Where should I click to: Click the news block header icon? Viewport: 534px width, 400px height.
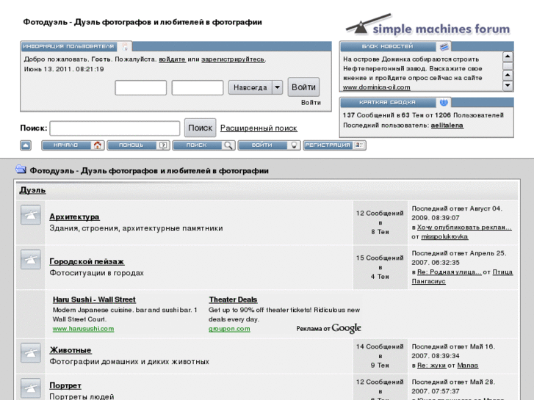444,47
